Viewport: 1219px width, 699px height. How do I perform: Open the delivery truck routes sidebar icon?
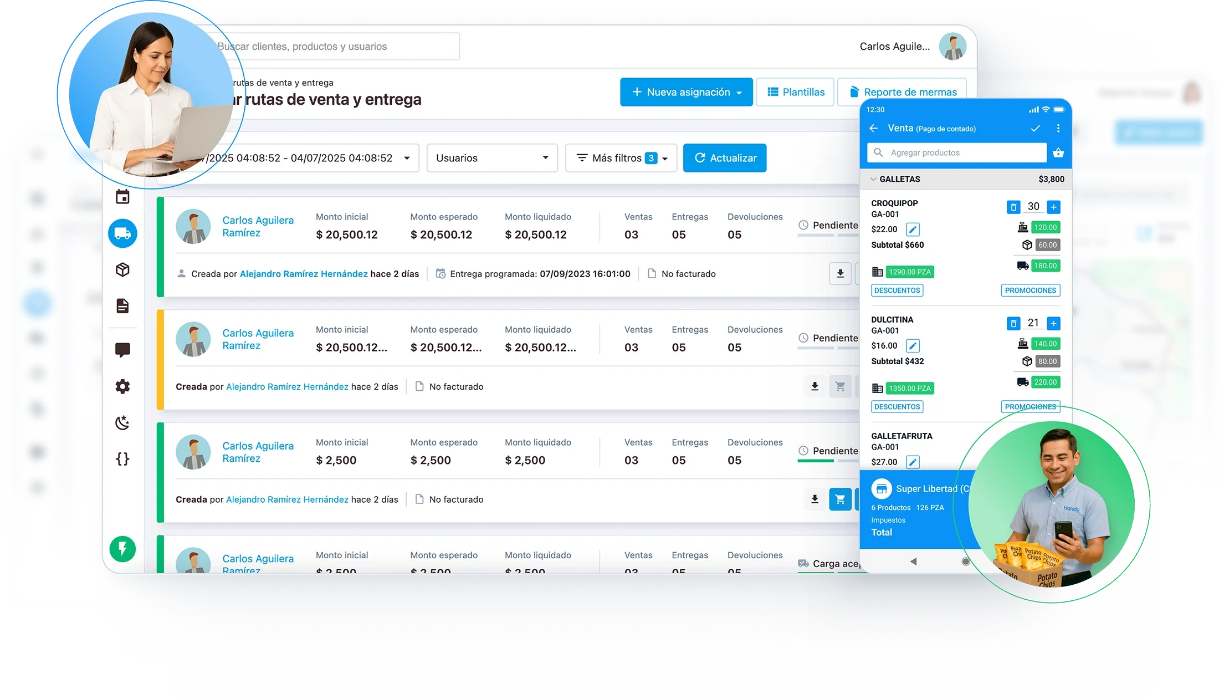(x=122, y=233)
